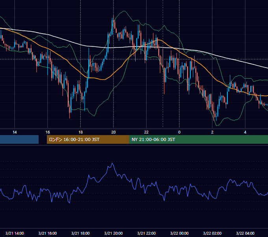Click the NY 21:00-06:00 JST session bar
This screenshot has height=237, width=268.
pos(198,139)
